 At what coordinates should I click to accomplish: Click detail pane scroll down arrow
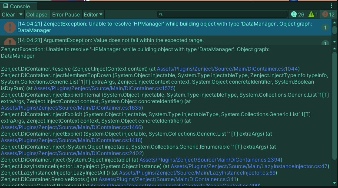pyautogui.click(x=335, y=183)
